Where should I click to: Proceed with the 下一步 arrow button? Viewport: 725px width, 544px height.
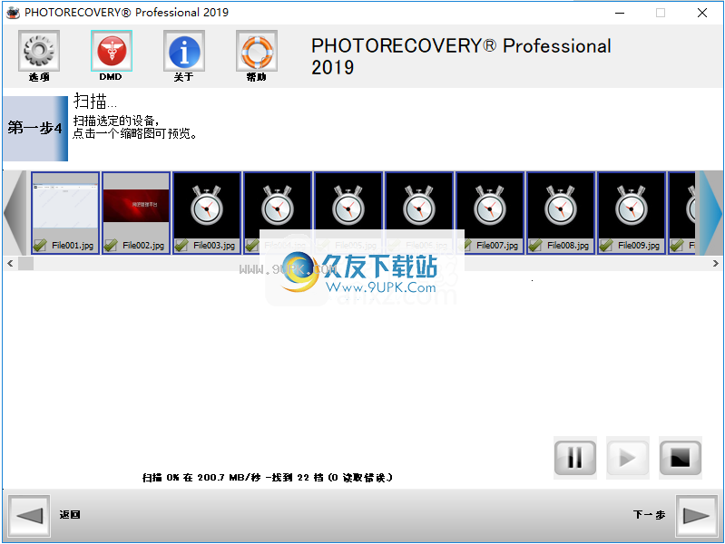pyautogui.click(x=696, y=516)
